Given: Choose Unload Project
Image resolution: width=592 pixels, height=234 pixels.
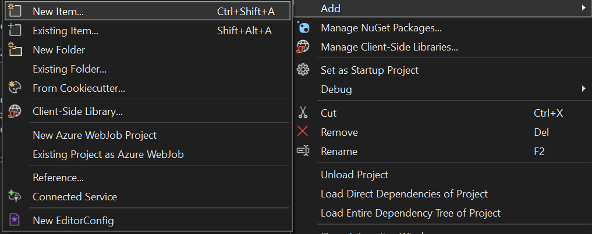Looking at the screenshot, I should point(354,174).
